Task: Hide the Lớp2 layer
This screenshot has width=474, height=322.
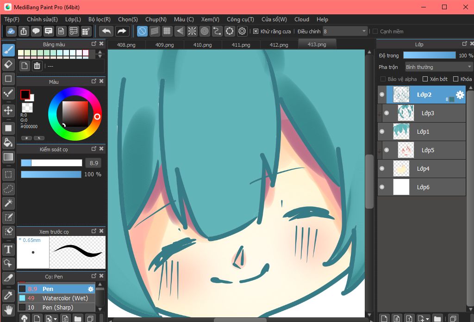Action: 382,94
